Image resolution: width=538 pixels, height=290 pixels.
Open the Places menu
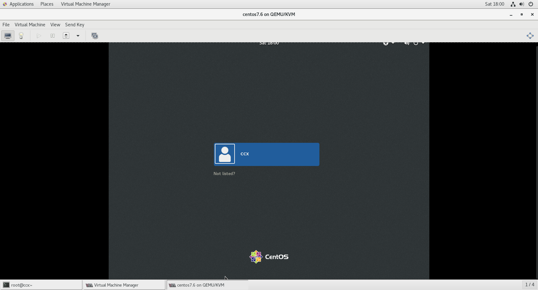[47, 4]
